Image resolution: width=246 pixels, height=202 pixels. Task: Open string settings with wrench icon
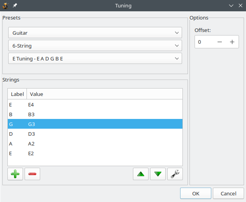tap(175, 174)
